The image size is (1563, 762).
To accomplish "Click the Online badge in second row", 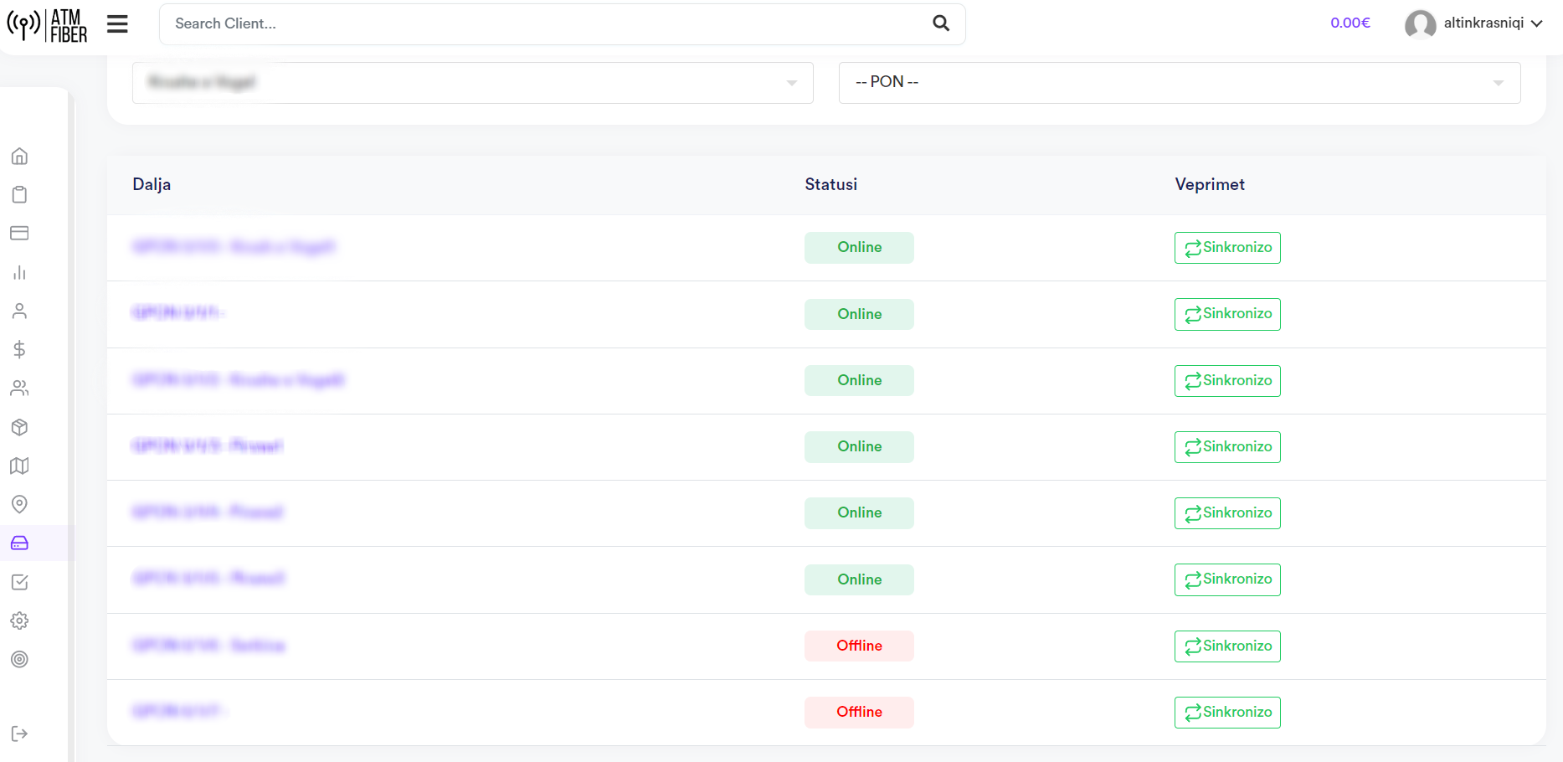I will pyautogui.click(x=859, y=314).
